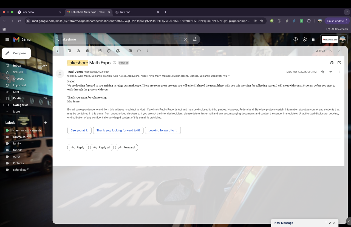The width and height of the screenshot is (351, 227).
Task: Snooze this email with the clock icon
Action: 109,51
